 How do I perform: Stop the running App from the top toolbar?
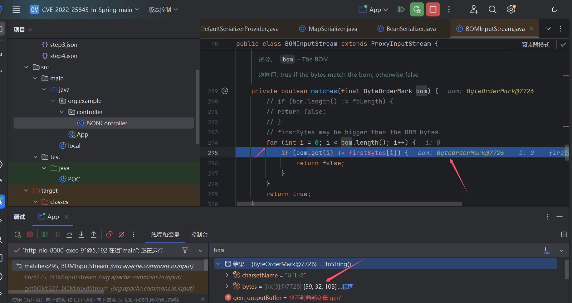click(x=433, y=9)
